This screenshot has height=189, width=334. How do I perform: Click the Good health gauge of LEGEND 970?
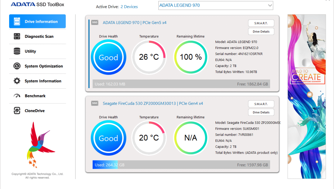tap(108, 57)
